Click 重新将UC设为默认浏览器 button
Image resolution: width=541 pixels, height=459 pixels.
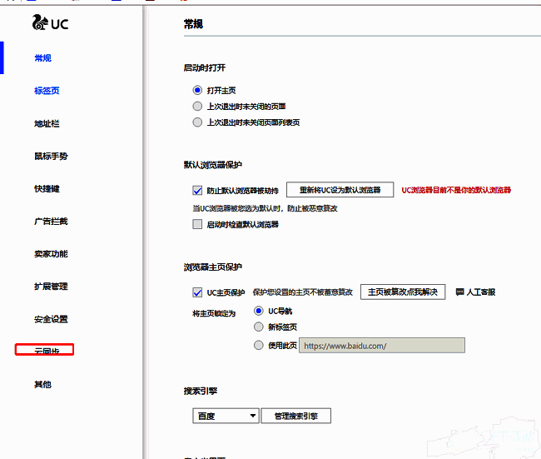pos(340,190)
